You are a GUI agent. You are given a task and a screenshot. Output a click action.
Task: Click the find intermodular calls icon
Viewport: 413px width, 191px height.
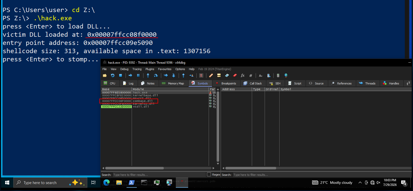pos(268,75)
